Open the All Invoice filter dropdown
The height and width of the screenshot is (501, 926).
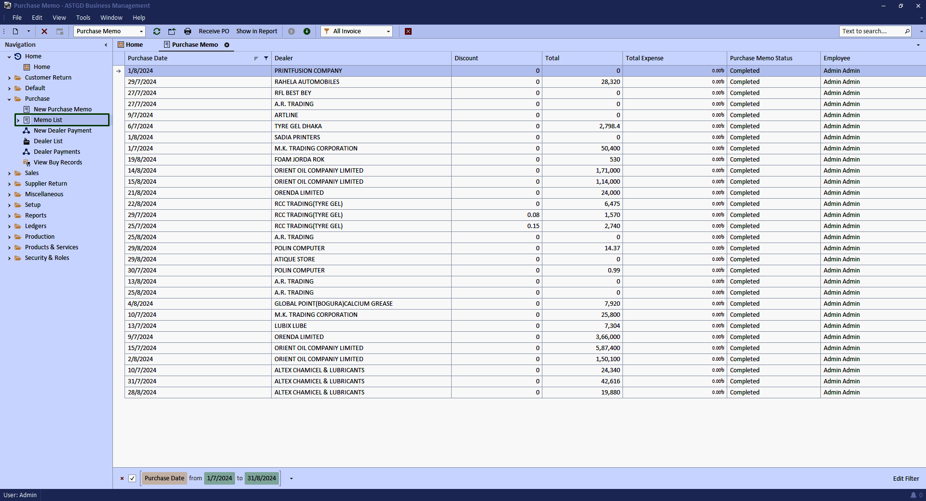(x=388, y=31)
